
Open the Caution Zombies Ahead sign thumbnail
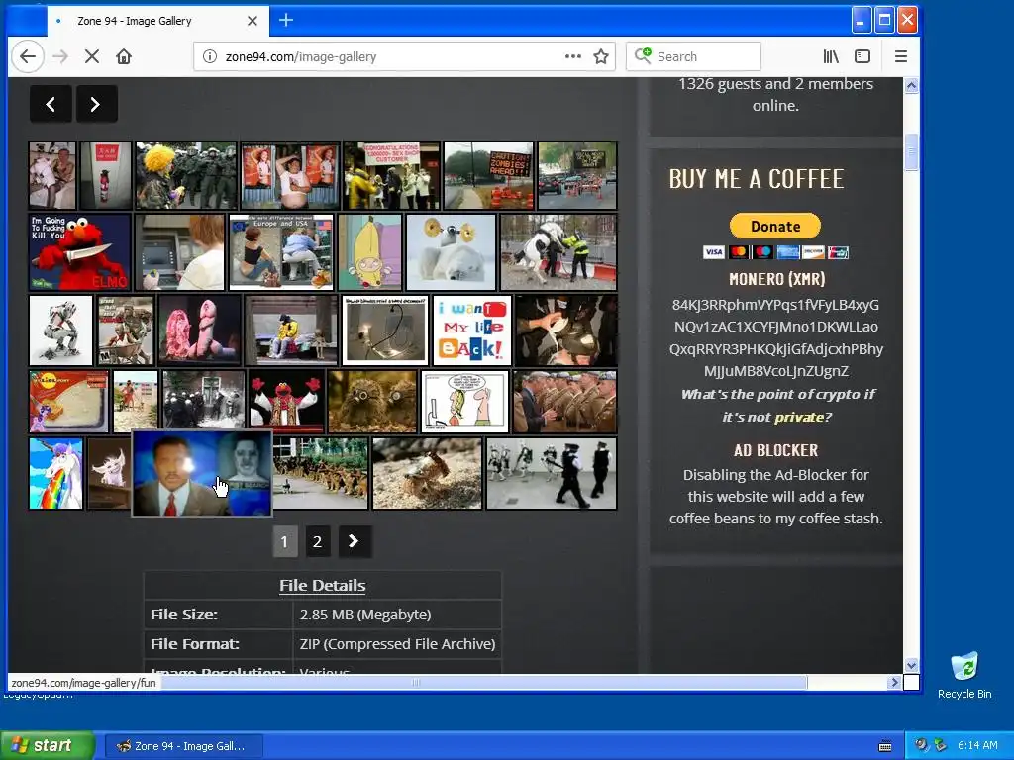click(488, 176)
